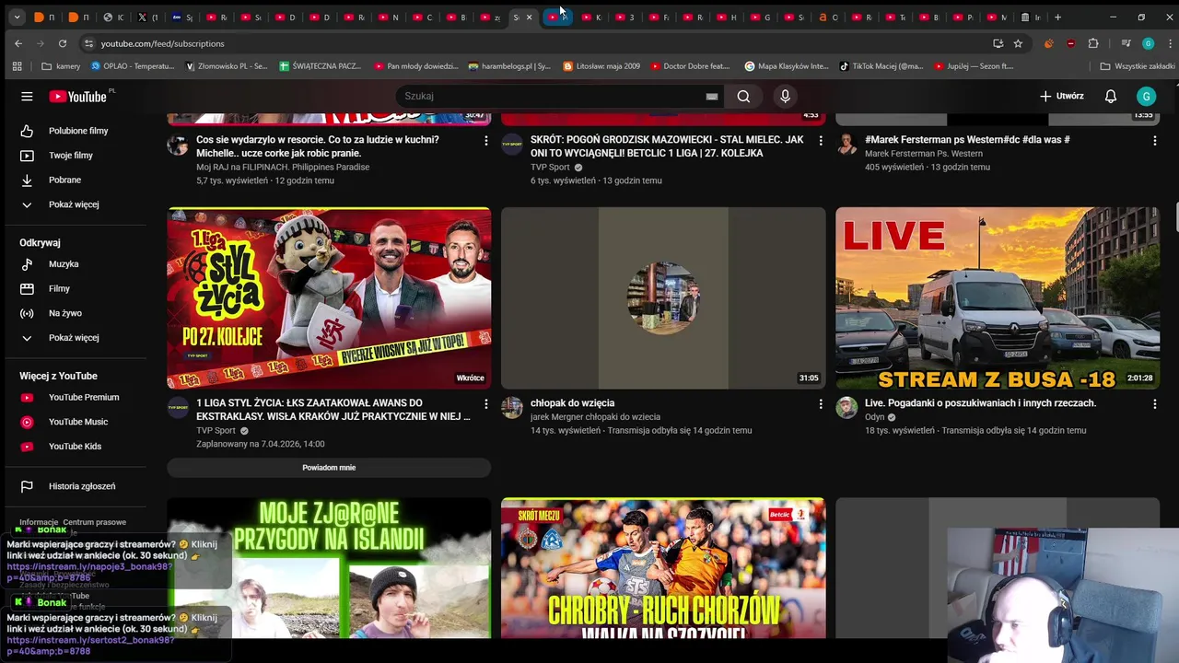
Task: Open YouTube Kids sidebar entry
Action: tap(75, 447)
